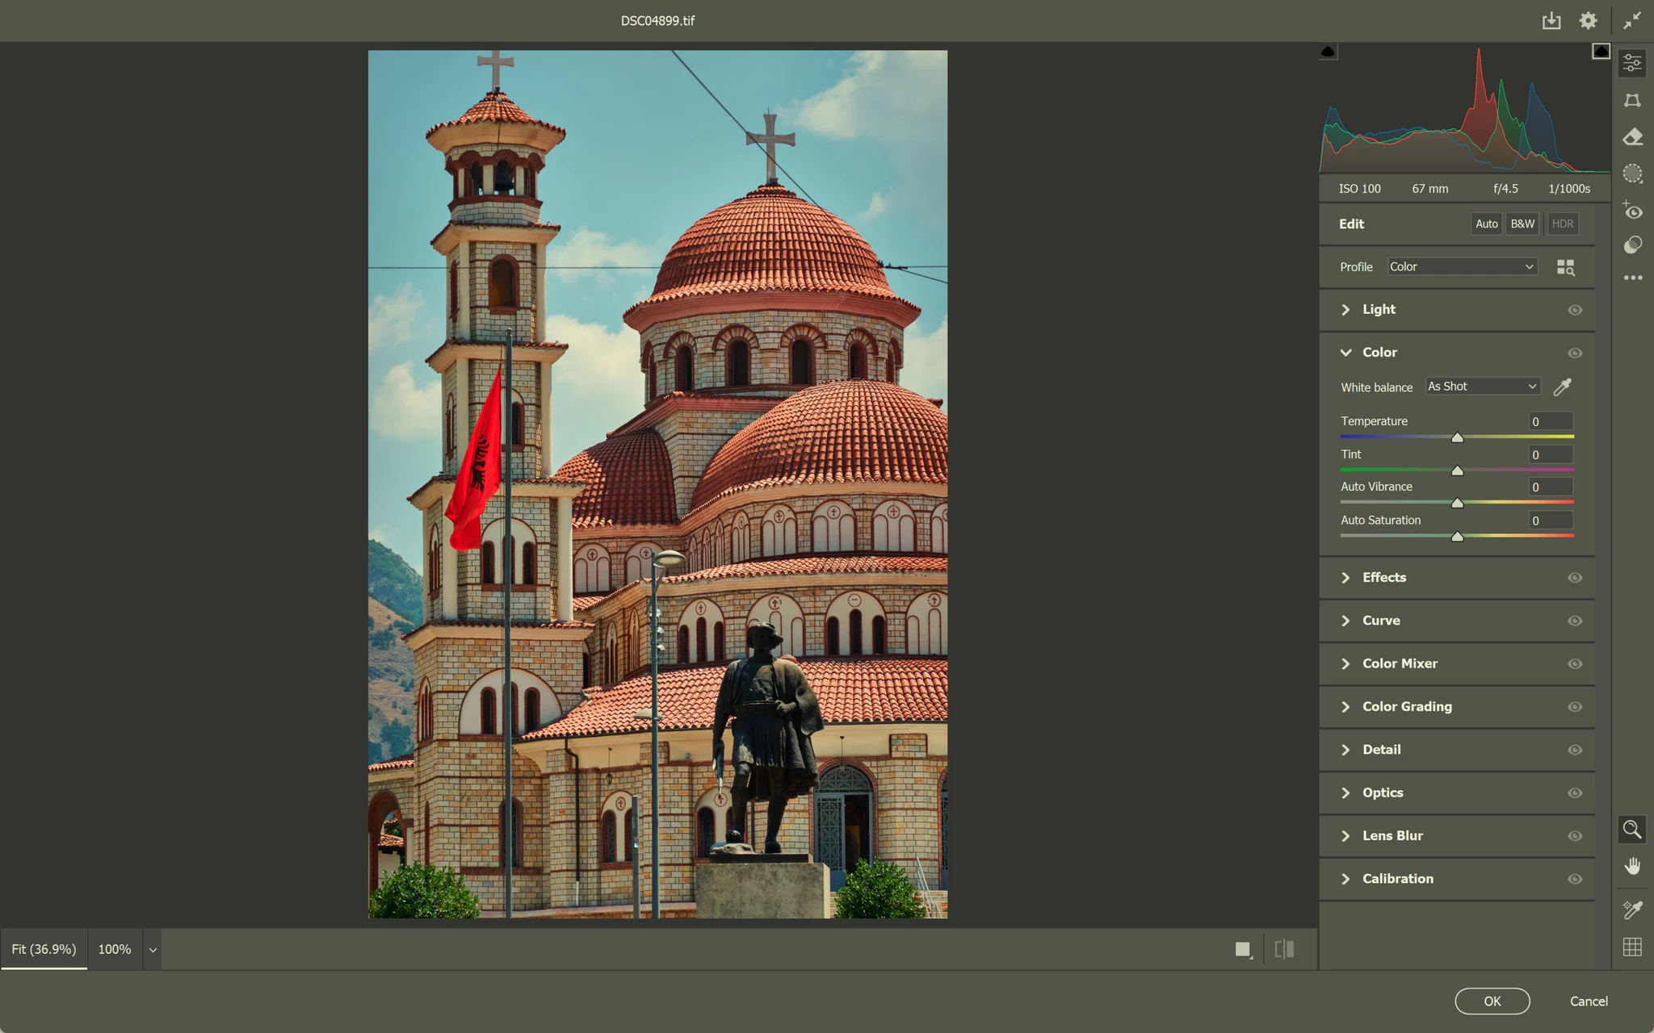
Task: Hide Color Mixer panel edits with the eye icon
Action: (x=1574, y=663)
